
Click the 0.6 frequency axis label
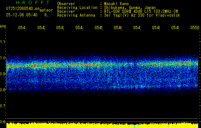3,122
